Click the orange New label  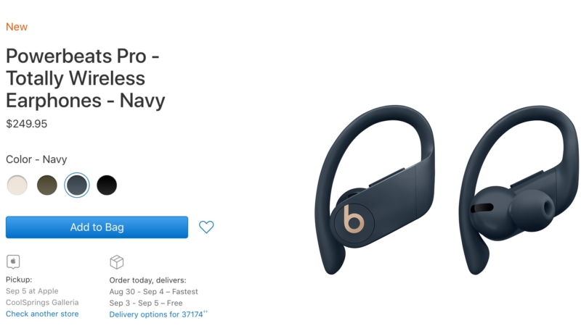[17, 27]
